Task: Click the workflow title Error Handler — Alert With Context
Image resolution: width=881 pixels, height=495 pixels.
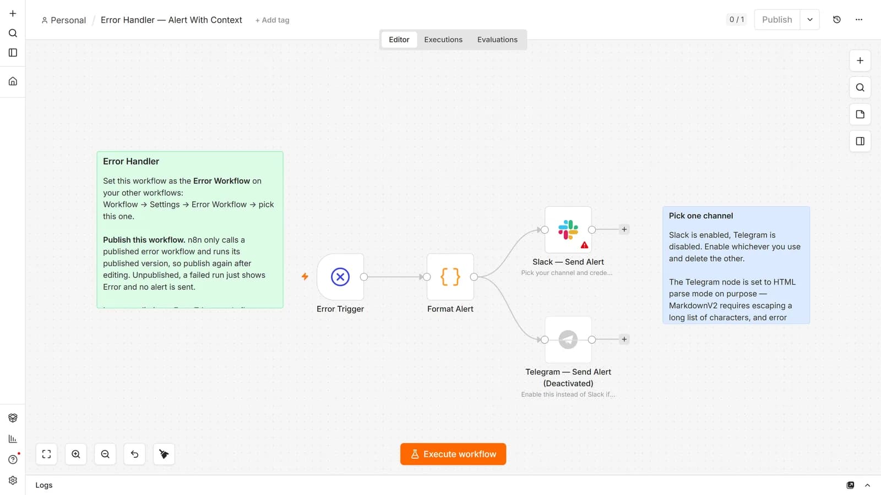Action: 171,20
